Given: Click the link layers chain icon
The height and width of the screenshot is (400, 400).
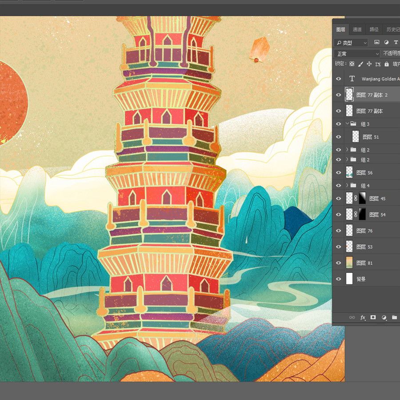Looking at the screenshot, I should pyautogui.click(x=352, y=317).
